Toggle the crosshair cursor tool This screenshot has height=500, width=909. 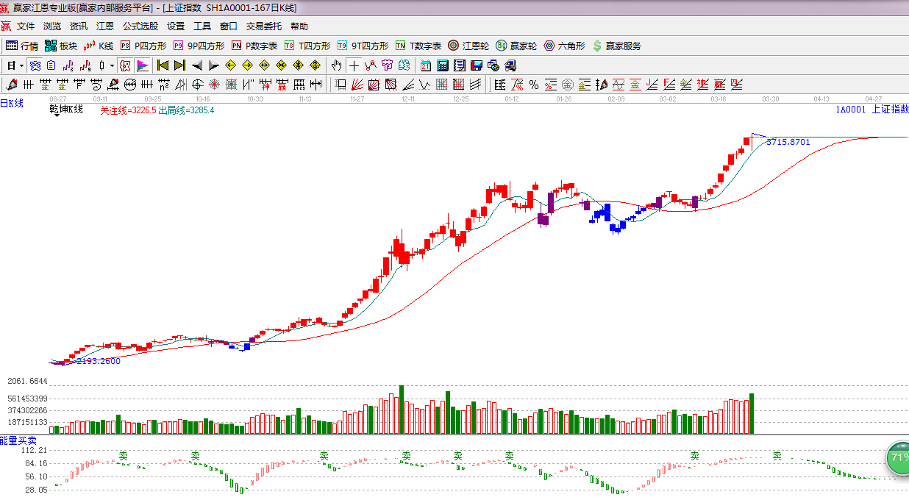tap(354, 65)
